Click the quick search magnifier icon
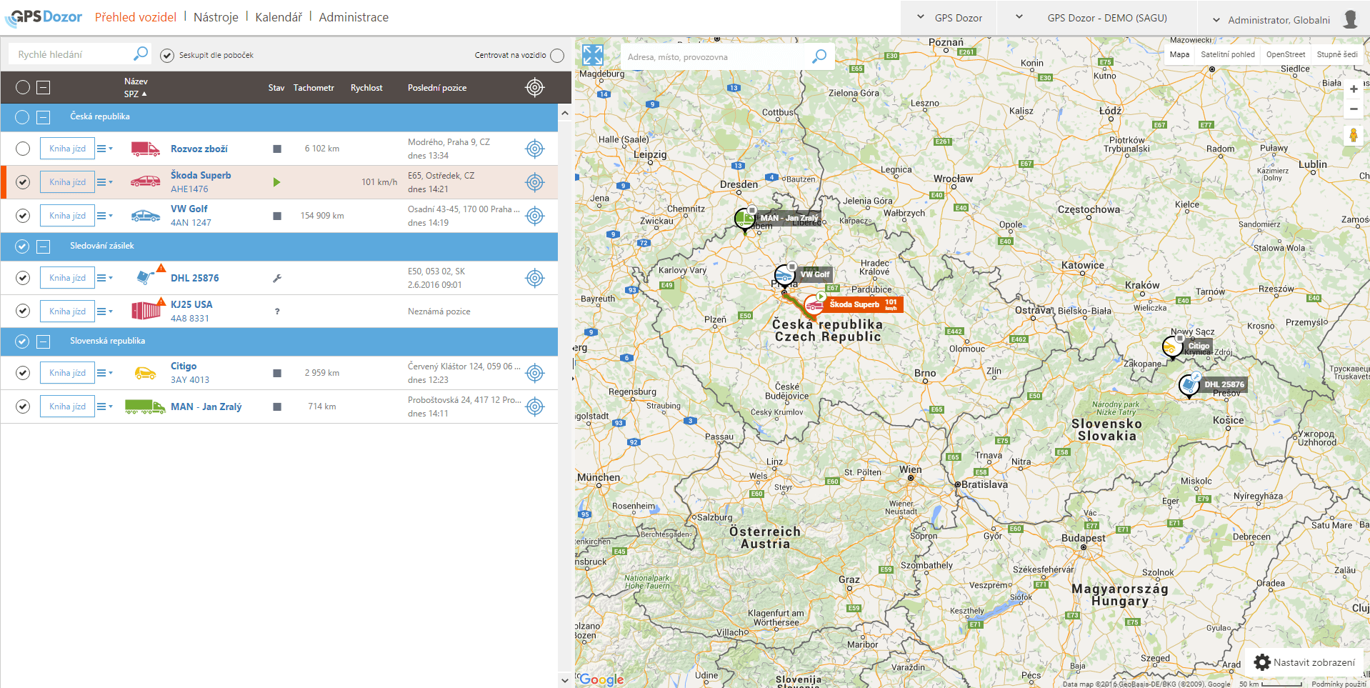This screenshot has width=1370, height=688. click(x=141, y=54)
